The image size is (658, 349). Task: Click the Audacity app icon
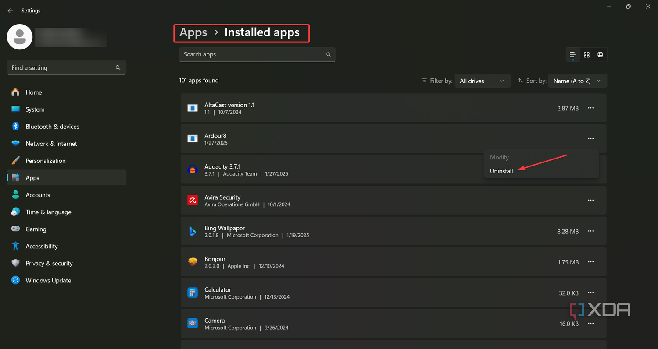pyautogui.click(x=193, y=169)
